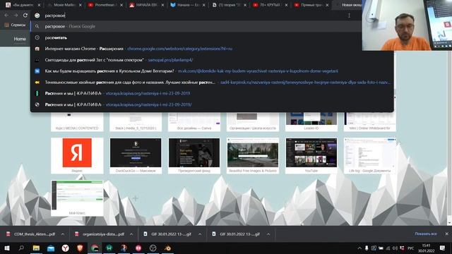Open Blender from the taskbar

[x=167, y=248]
